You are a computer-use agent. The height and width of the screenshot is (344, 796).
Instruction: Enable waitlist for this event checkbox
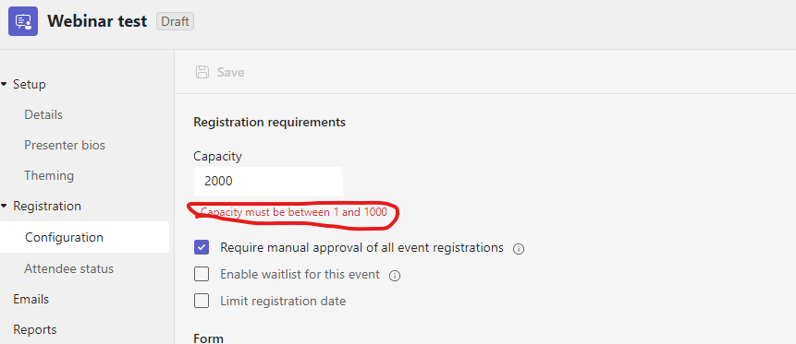pyautogui.click(x=202, y=275)
